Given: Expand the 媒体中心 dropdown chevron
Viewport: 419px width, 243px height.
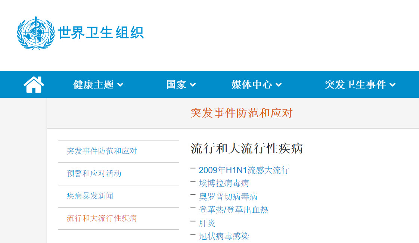Looking at the screenshot, I should 279,85.
